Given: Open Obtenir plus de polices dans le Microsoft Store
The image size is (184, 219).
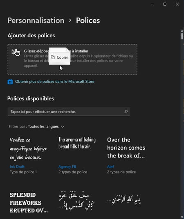Looking at the screenshot, I should coord(55,82).
